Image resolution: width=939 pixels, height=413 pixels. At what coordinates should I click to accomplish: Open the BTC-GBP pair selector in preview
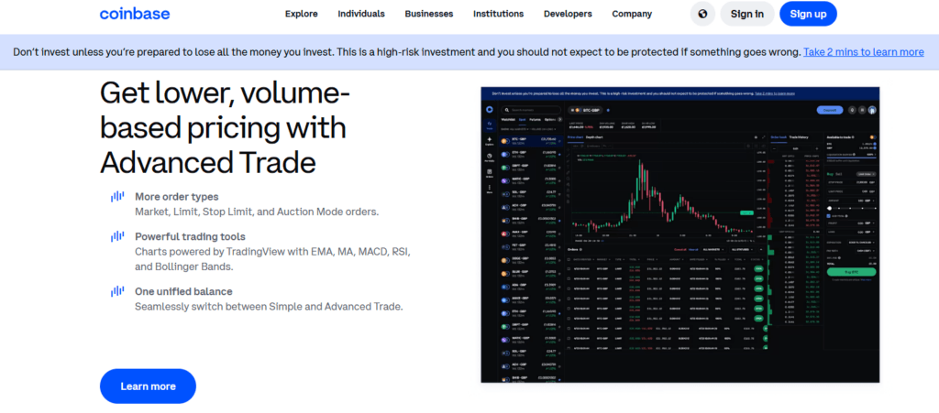pos(585,110)
